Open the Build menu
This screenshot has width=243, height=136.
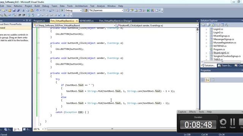pyautogui.click(x=37, y=6)
